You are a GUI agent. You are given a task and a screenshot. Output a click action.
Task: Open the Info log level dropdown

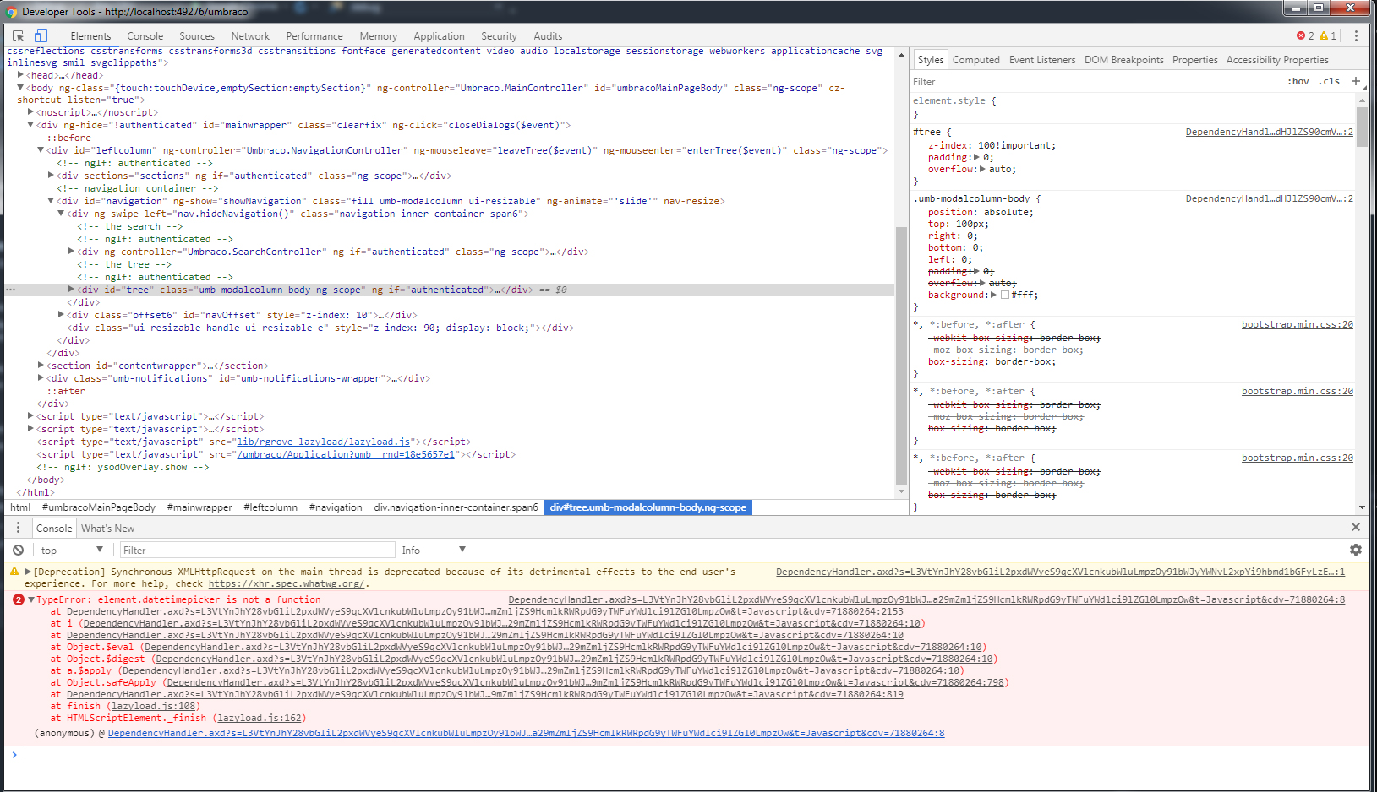[434, 551]
